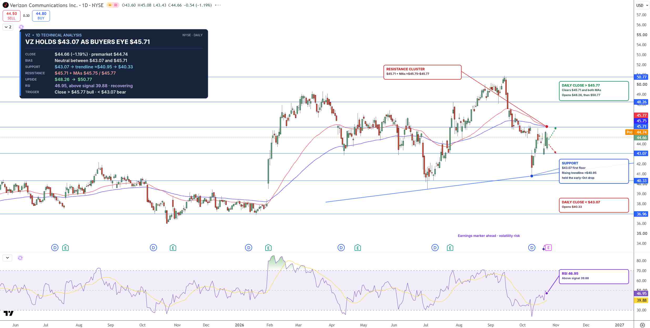The image size is (650, 328).
Task: Click the 48.26 price level label
Action: (x=642, y=102)
